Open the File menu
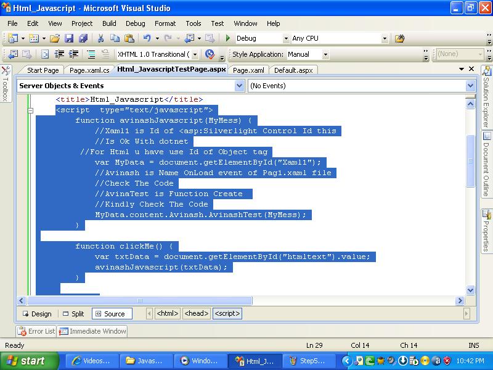 (x=12, y=23)
